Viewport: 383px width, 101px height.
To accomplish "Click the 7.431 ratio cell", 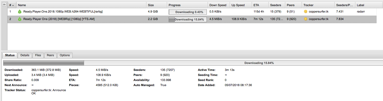I will [x=340, y=12].
